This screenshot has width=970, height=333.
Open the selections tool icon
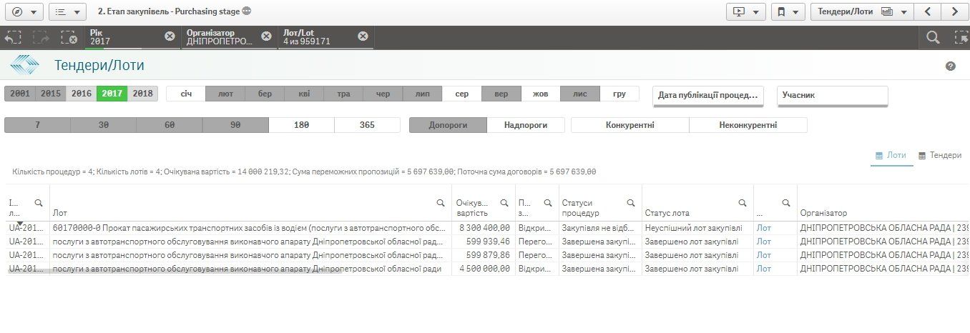point(961,38)
